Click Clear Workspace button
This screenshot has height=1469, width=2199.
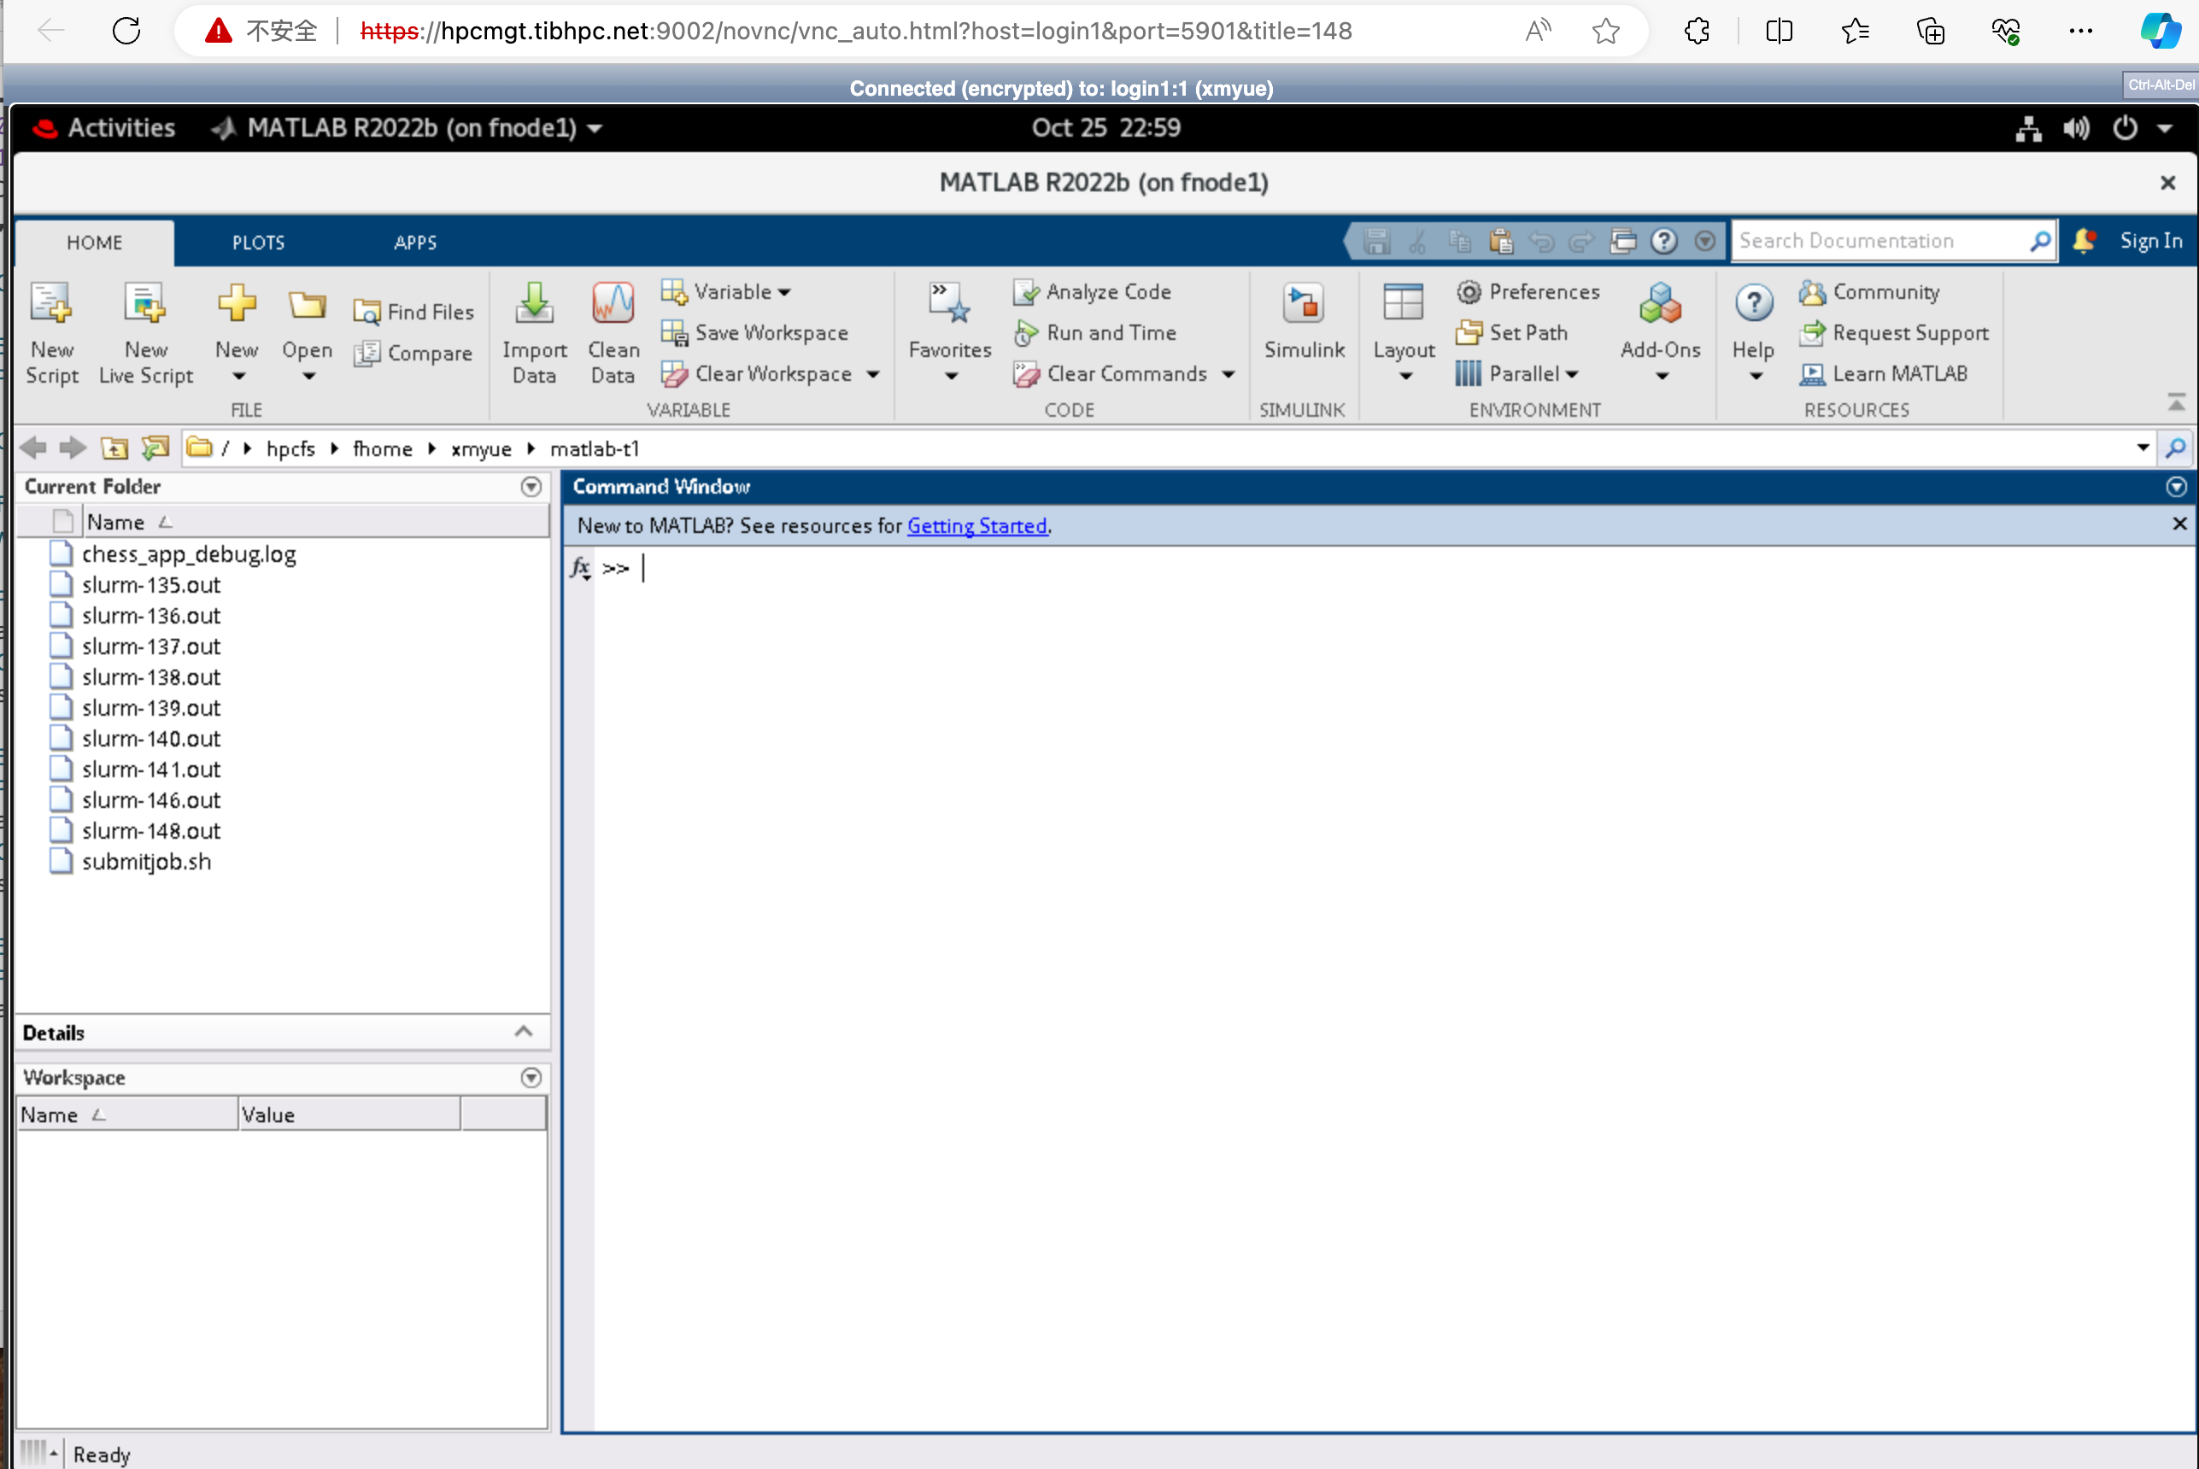click(x=757, y=374)
